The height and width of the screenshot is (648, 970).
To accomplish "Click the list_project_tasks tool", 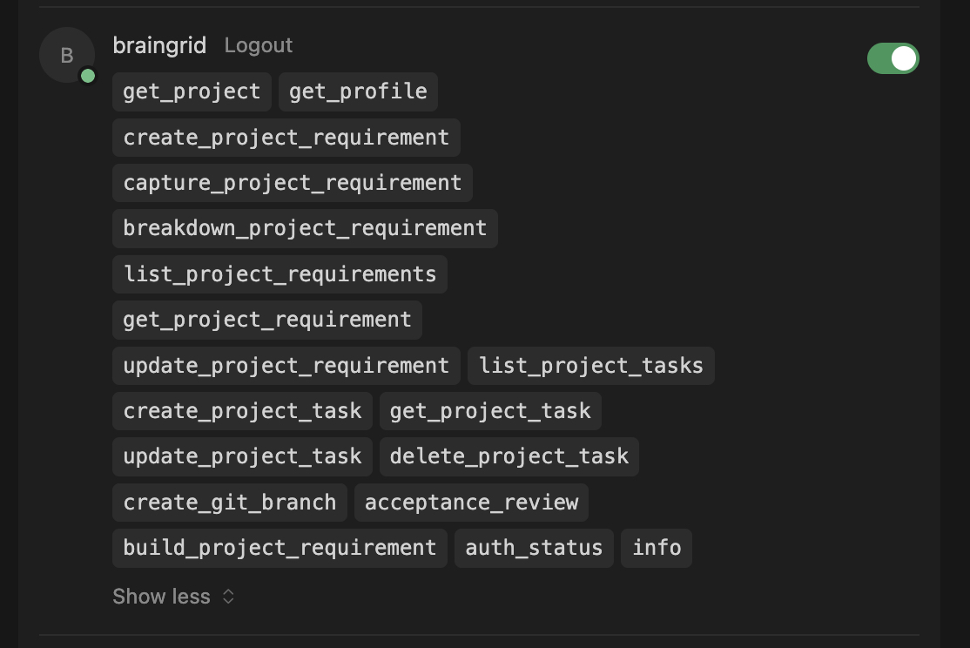I will click(x=591, y=366).
